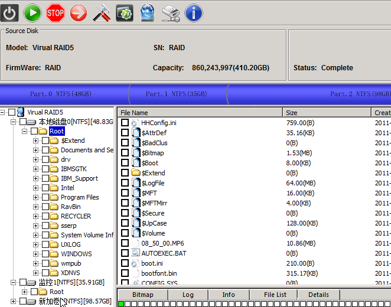The height and width of the screenshot is (307, 391).
Task: Open the File List tab
Action: [275, 295]
